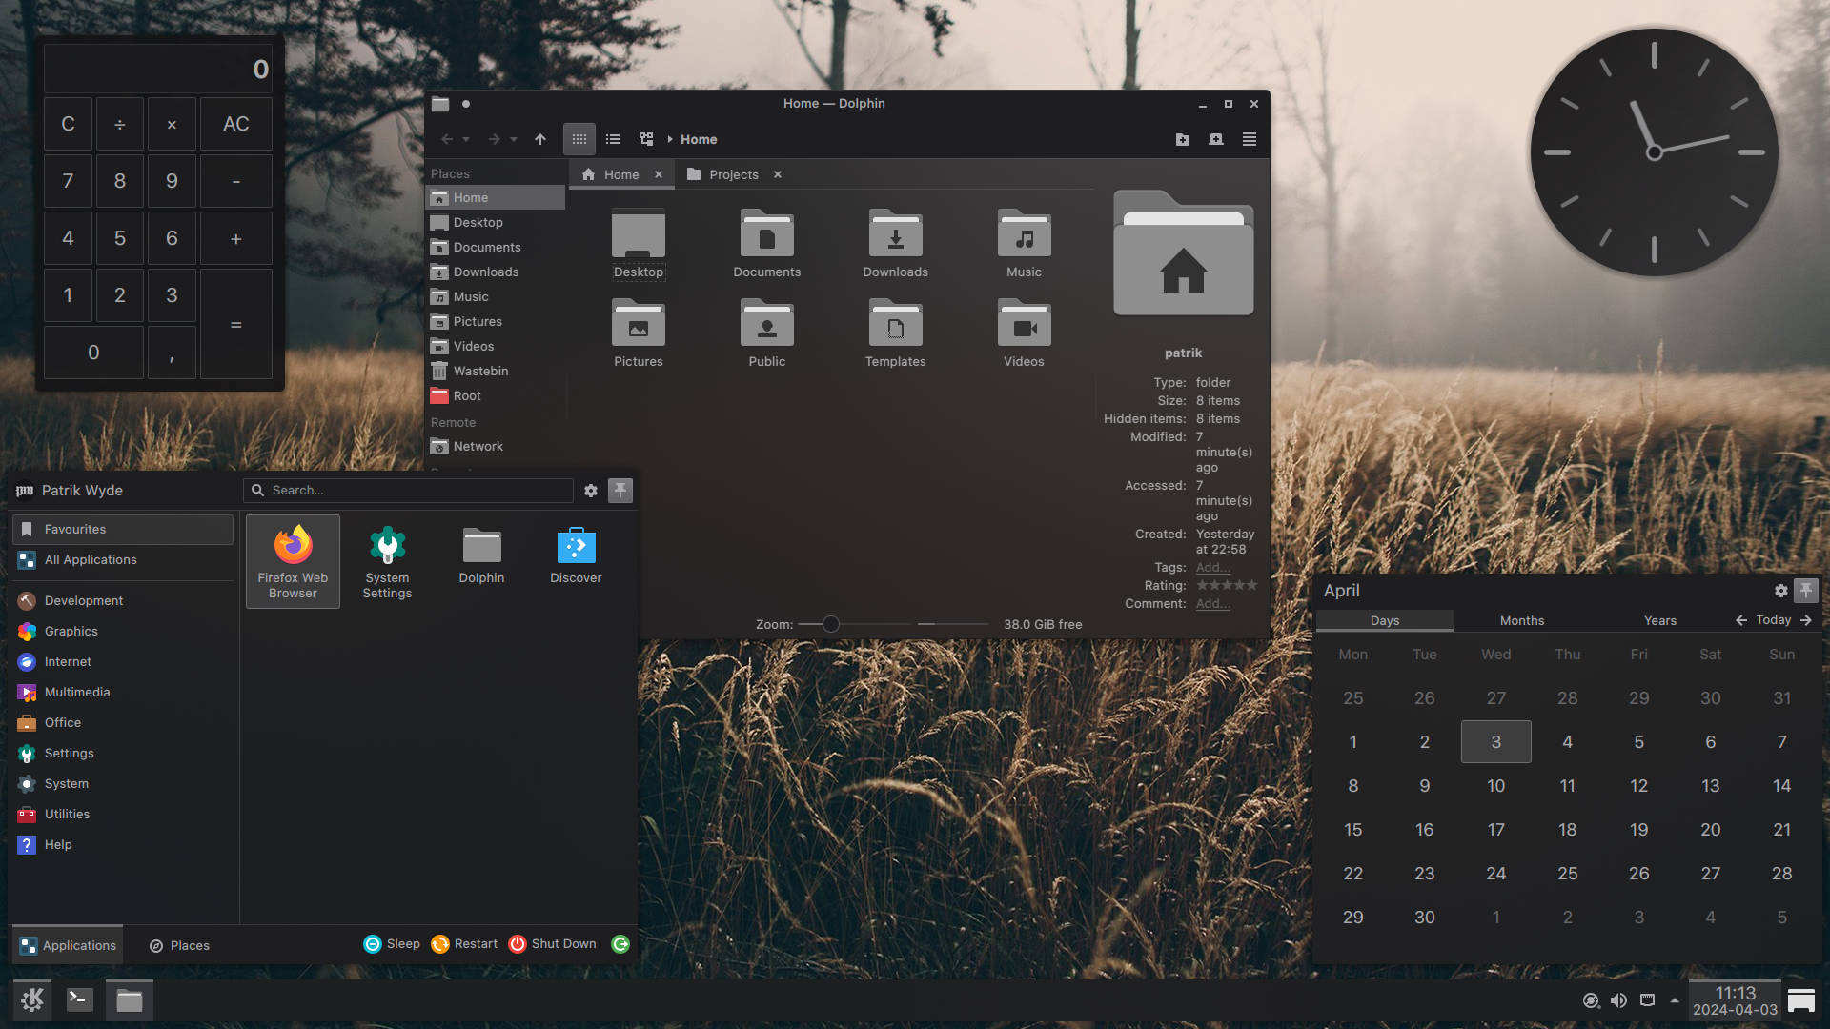
Task: Open Development category in launcher
Action: [122, 600]
